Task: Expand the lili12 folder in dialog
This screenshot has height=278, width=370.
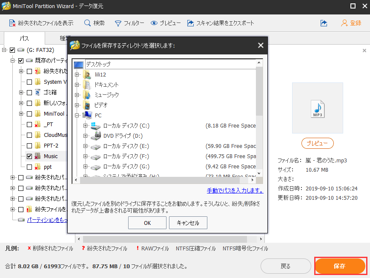Action: pyautogui.click(x=77, y=74)
